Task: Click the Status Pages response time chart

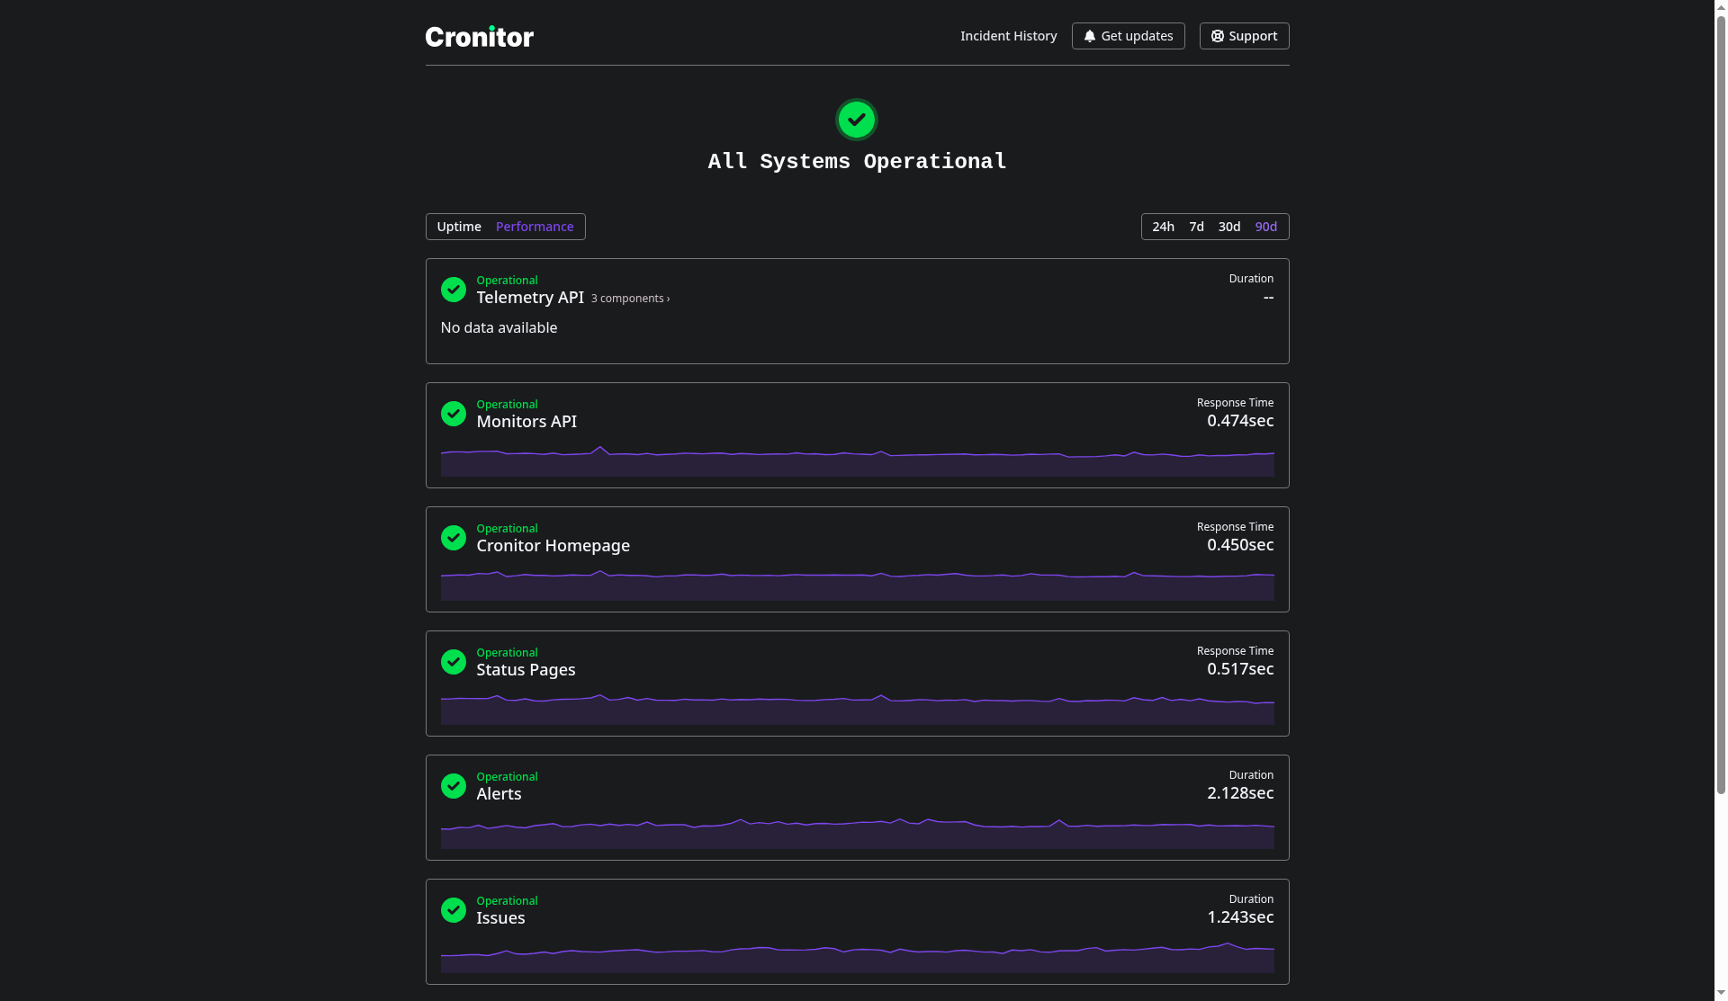Action: pos(857,710)
